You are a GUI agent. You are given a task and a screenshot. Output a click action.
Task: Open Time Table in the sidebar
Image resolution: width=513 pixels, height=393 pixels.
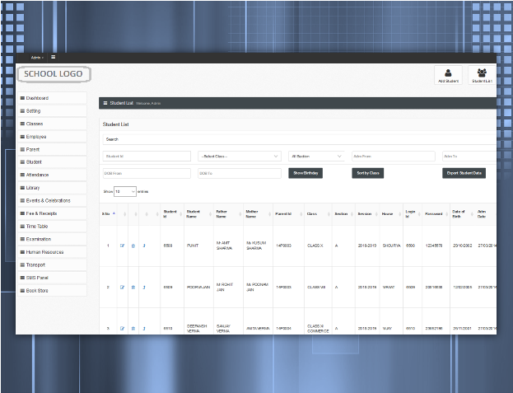[52, 226]
